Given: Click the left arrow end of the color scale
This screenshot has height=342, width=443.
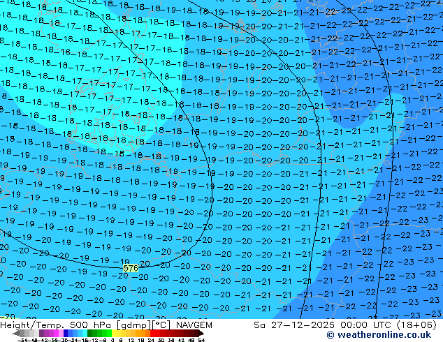Looking at the screenshot, I should coord(16,334).
